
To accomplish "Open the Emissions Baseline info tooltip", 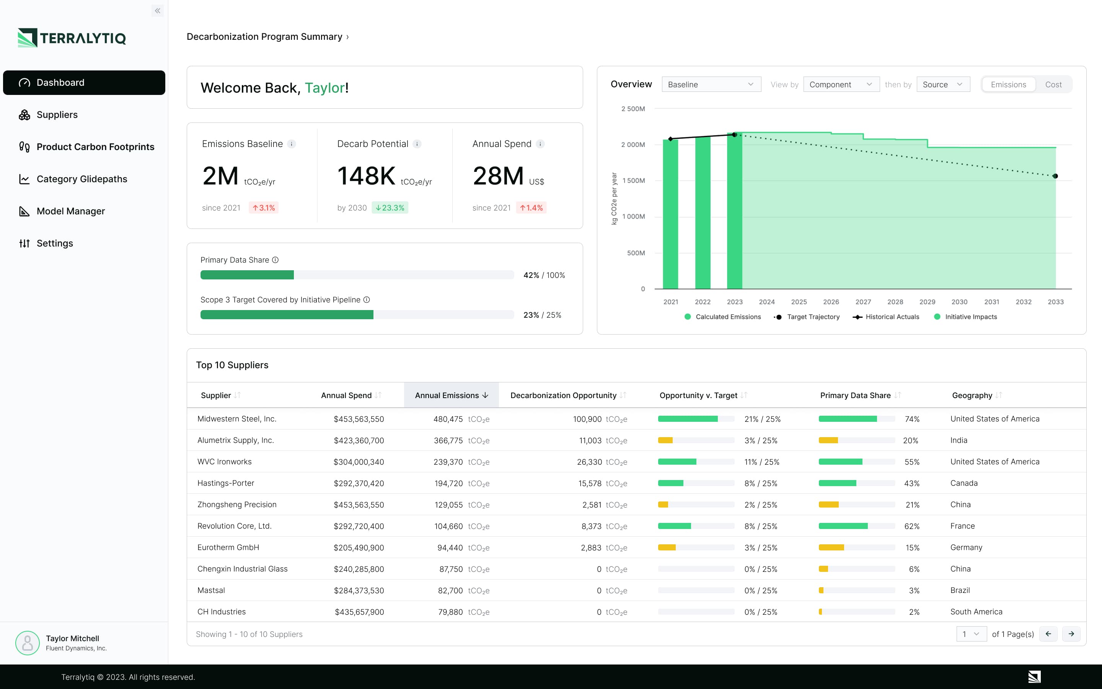I will (292, 144).
